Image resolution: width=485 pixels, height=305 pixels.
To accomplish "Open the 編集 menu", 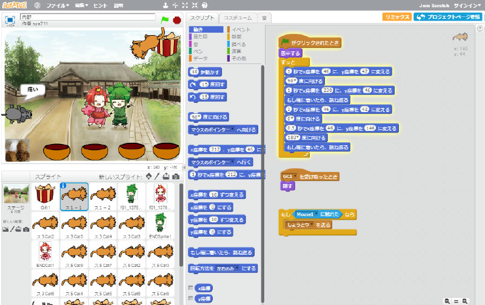I will click(82, 5).
